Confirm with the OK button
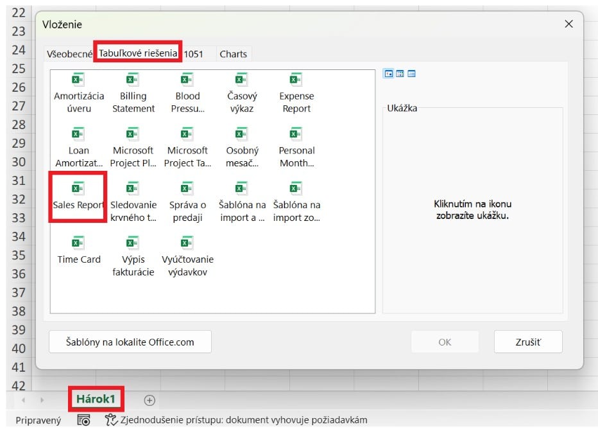 tap(445, 342)
